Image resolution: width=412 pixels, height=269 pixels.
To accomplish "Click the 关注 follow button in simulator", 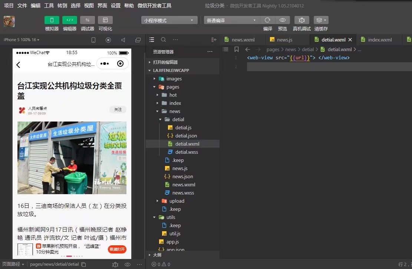I will click(118, 109).
